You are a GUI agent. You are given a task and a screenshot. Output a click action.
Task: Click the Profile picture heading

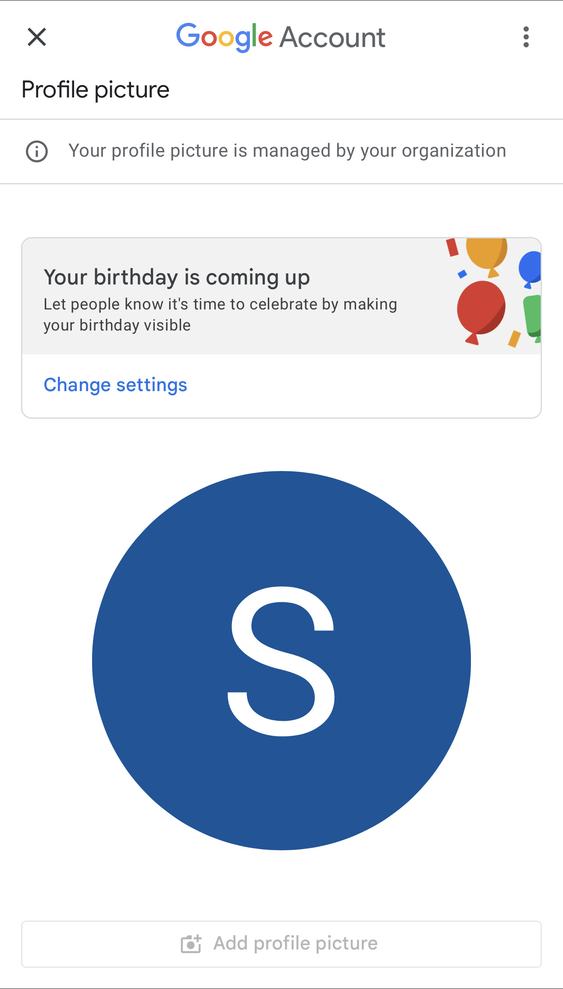pyautogui.click(x=96, y=90)
